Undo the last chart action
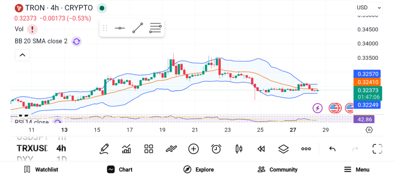The height and width of the screenshot is (178, 395). point(332,149)
